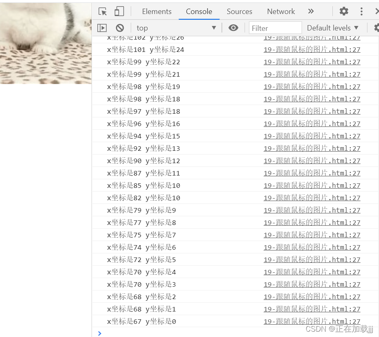Switch to the Network tab
Screen dimensions: 379x337
click(x=281, y=11)
